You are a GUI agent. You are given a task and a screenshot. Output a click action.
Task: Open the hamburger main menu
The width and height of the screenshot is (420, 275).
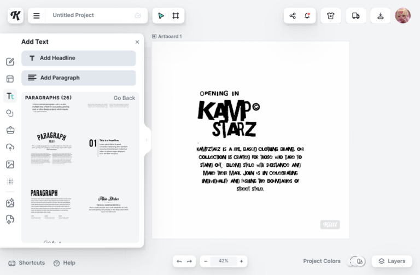(37, 16)
